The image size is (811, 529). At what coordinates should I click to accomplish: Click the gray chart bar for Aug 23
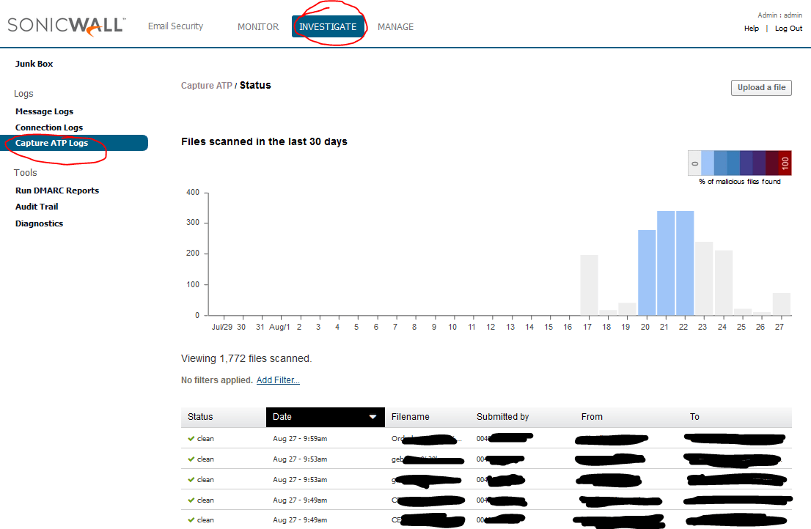click(704, 278)
